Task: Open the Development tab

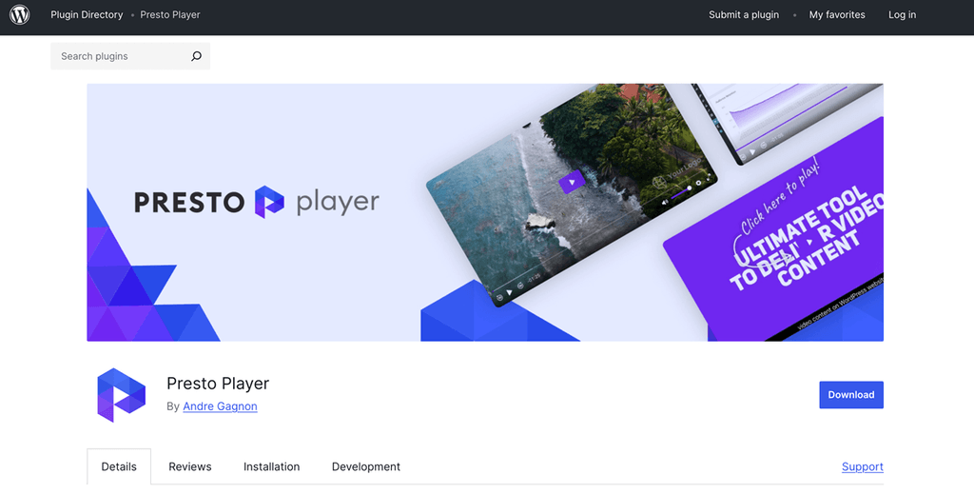Action: 366,466
